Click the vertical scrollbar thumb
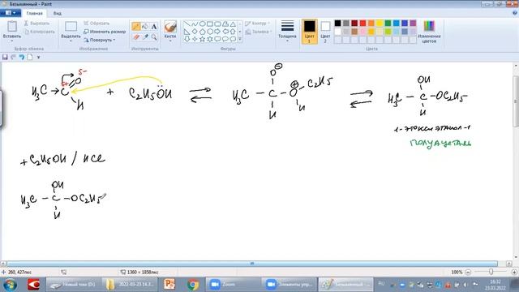 click(516, 101)
